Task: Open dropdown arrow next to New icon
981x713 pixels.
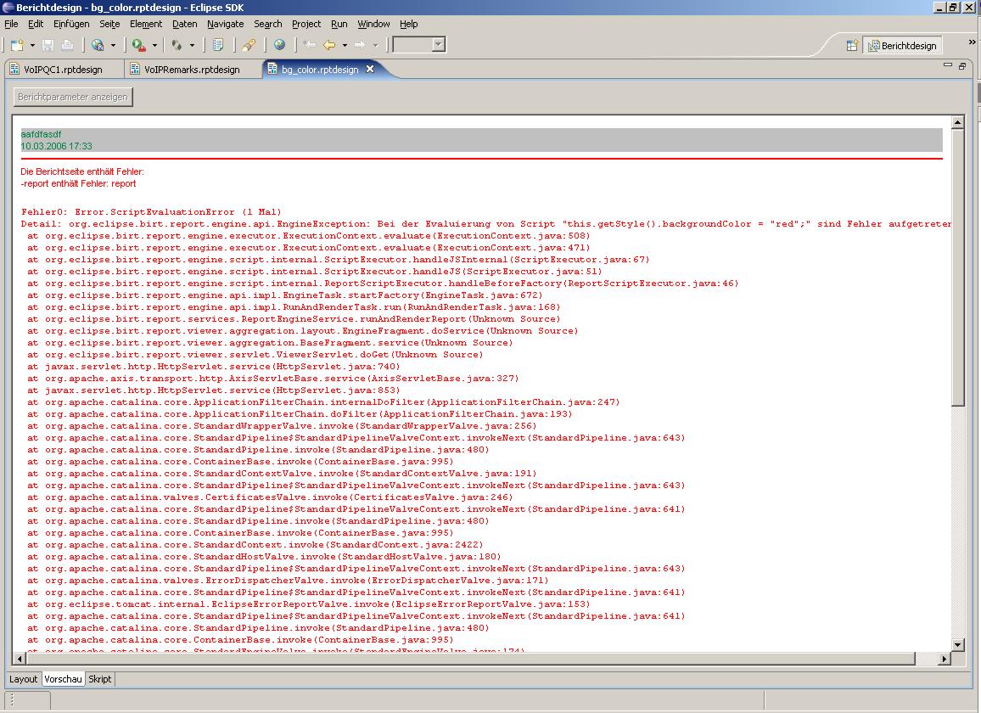Action: (32, 45)
